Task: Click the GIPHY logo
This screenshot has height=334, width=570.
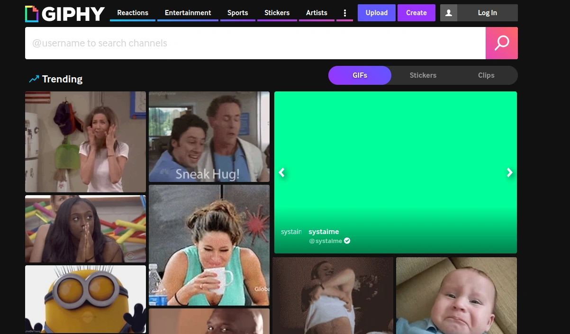Action: pyautogui.click(x=65, y=14)
